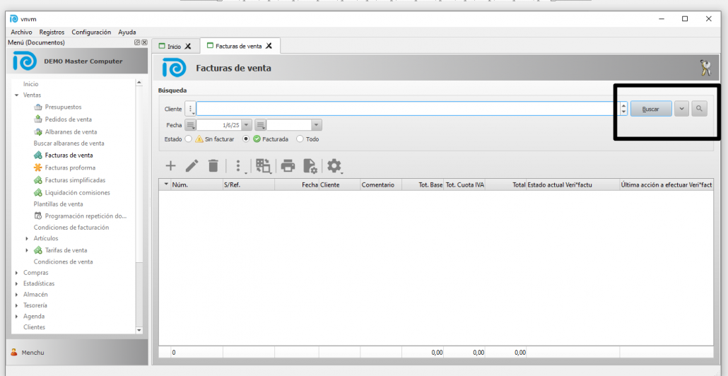Click the magnifying glass search icon

pos(699,109)
